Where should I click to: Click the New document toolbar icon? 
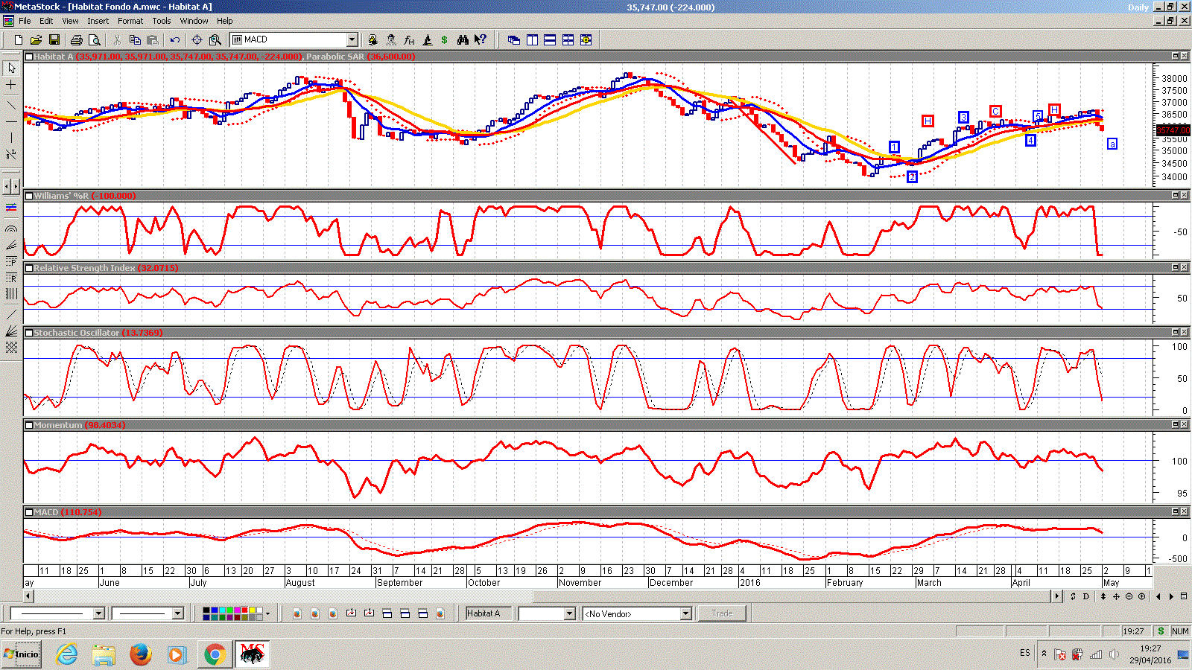[19, 39]
